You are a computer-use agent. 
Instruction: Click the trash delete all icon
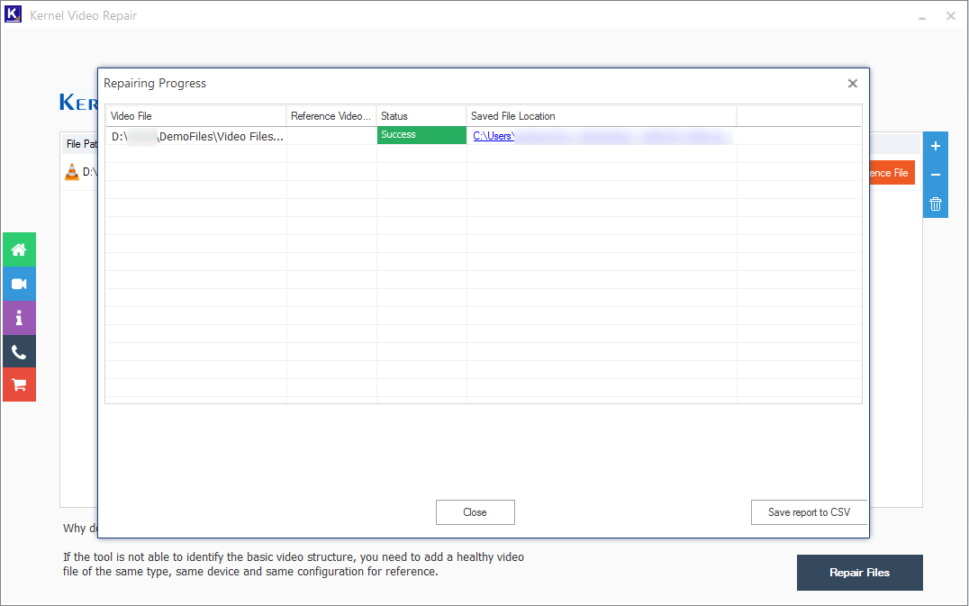(935, 204)
